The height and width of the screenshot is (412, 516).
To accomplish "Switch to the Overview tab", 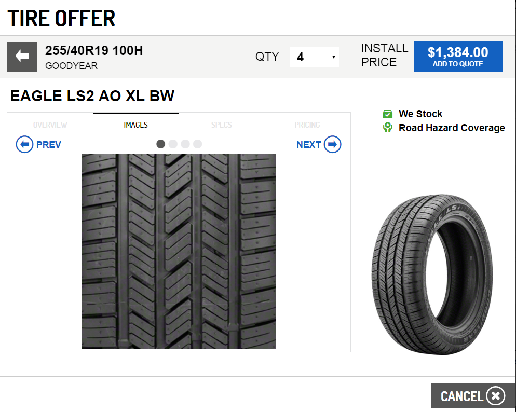I will pos(50,125).
